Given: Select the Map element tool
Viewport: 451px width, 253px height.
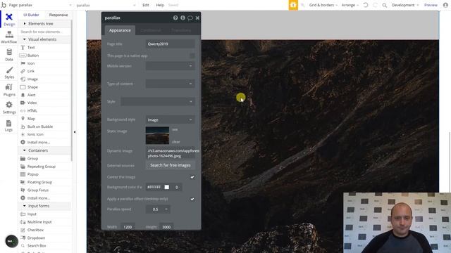Looking at the screenshot, I should pos(31,119).
